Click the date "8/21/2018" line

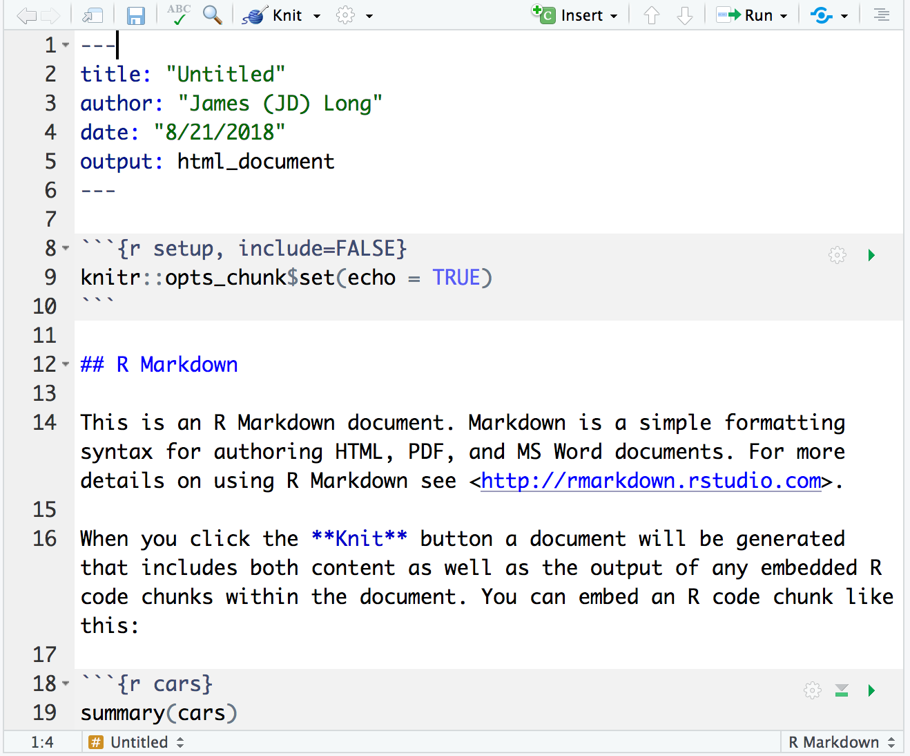click(183, 132)
